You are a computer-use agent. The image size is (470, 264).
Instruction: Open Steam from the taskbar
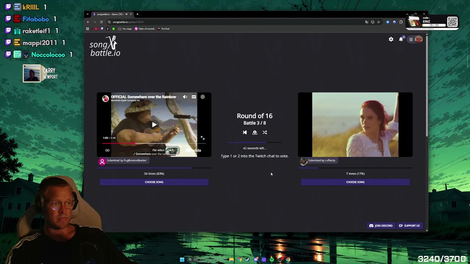[x=247, y=260]
